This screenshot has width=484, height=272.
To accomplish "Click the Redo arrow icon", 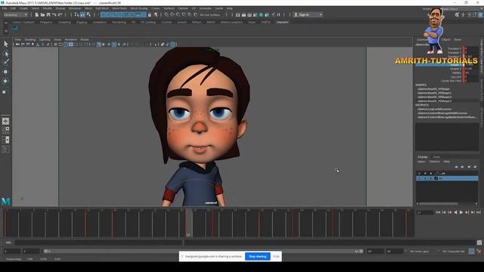I will (60, 15).
